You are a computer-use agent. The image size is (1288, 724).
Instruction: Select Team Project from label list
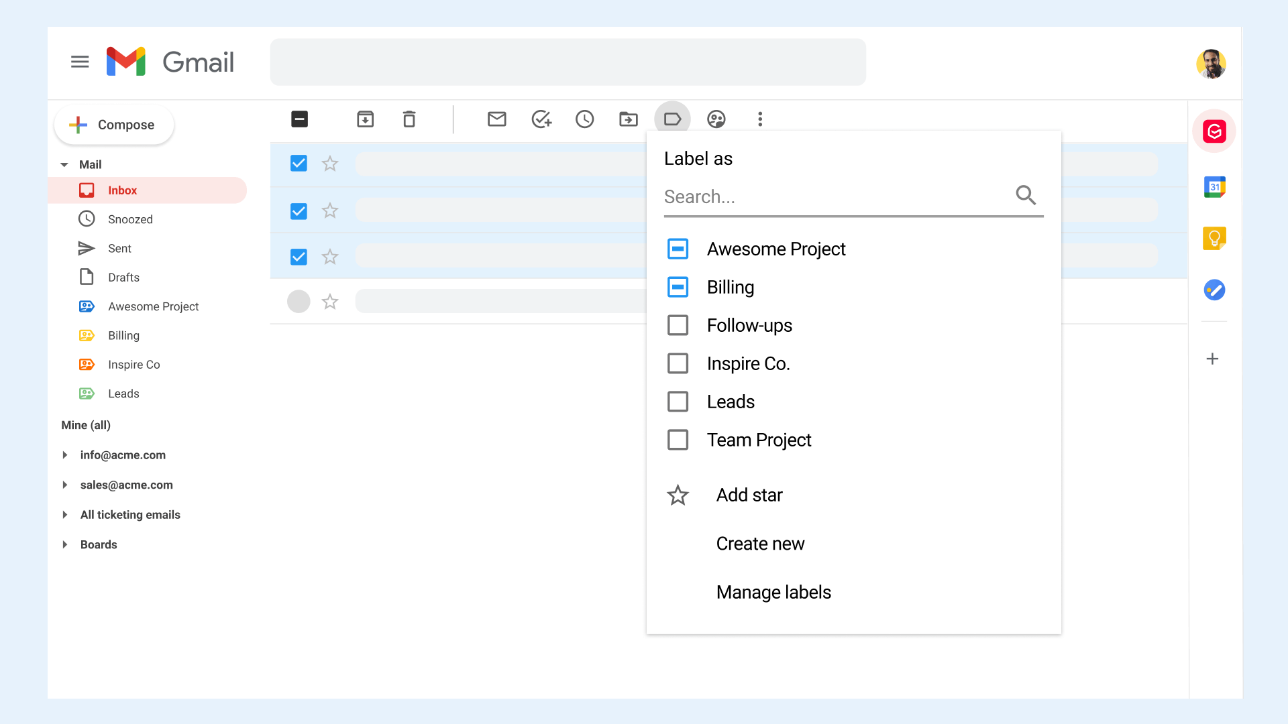tap(758, 439)
